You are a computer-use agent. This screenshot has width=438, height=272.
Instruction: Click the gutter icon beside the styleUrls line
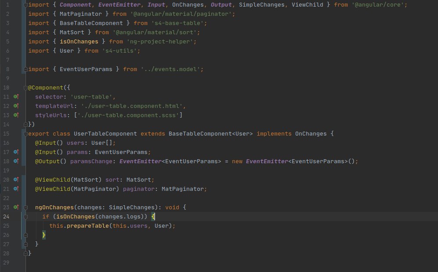(x=16, y=115)
